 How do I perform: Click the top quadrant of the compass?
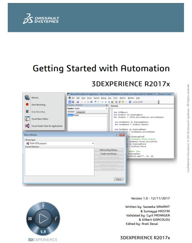(x=43, y=206)
